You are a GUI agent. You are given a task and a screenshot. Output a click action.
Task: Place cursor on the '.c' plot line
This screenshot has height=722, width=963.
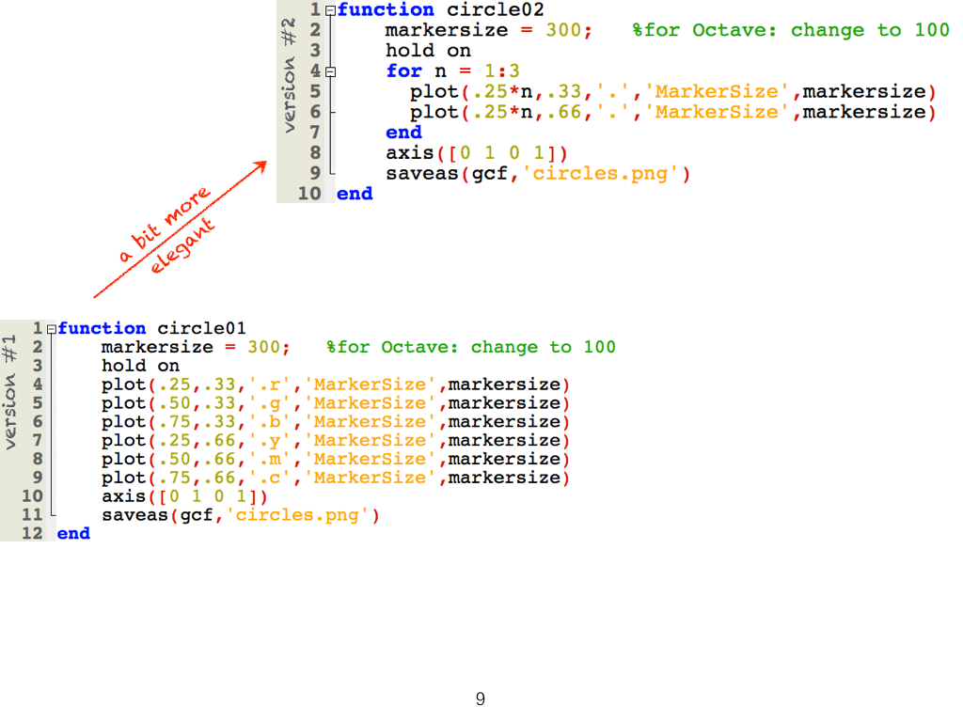[335, 478]
